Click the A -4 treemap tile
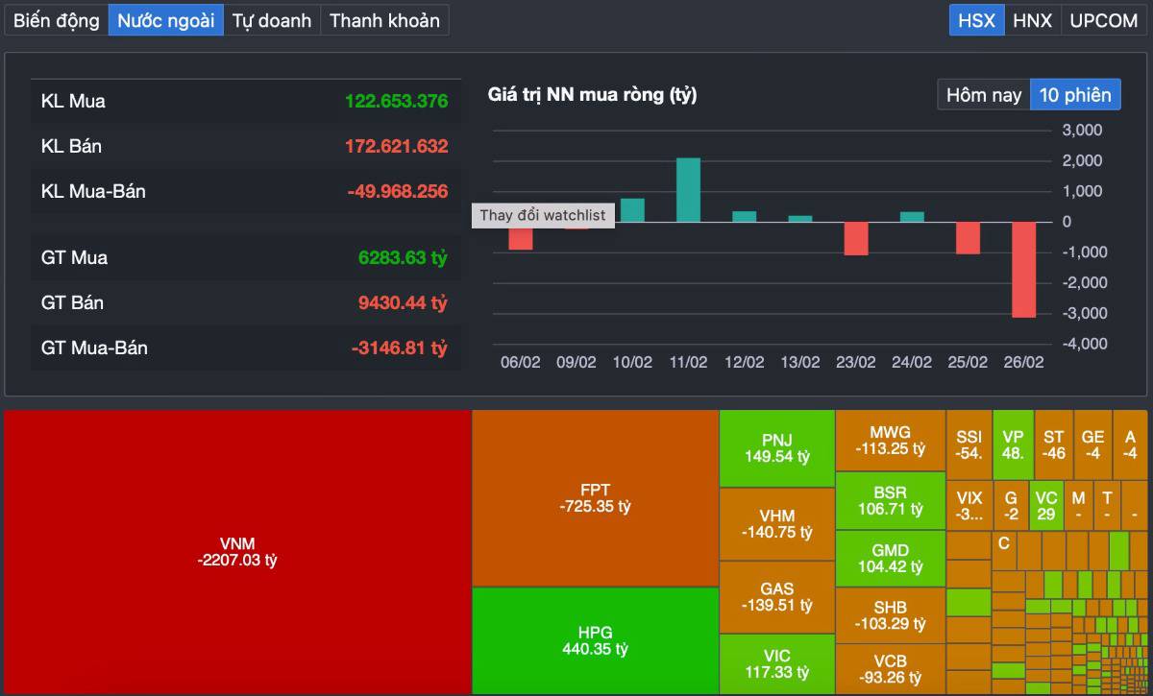The image size is (1153, 696). click(1130, 444)
